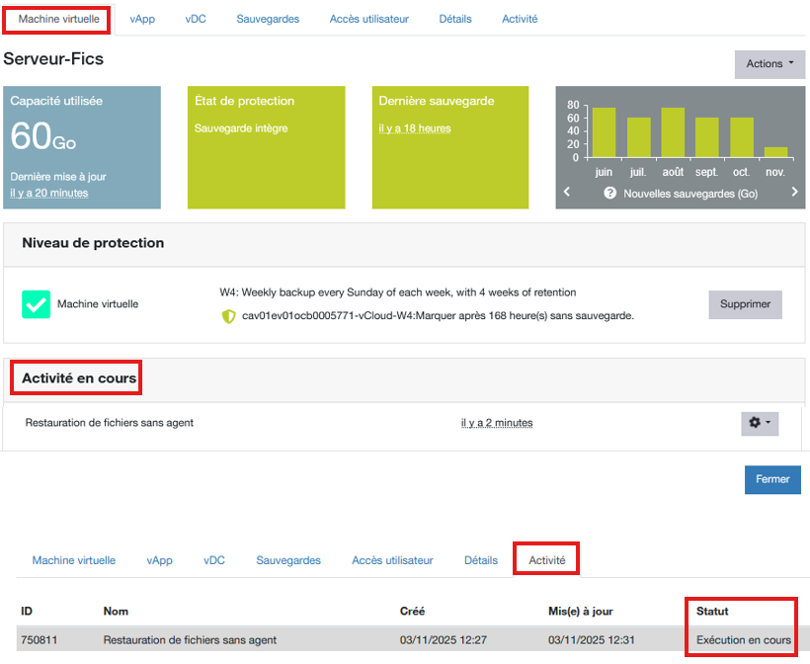This screenshot has height=664, width=810.
Task: Click the blue Fermer button
Action: click(772, 479)
